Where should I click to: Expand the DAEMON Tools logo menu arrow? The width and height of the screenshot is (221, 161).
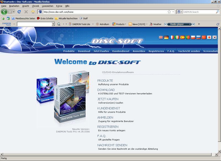click(14, 24)
